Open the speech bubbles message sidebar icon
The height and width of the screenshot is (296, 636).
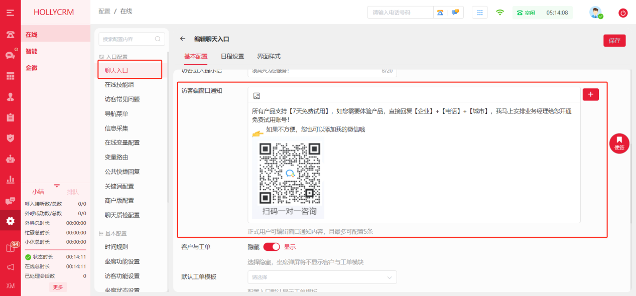[x=10, y=201]
